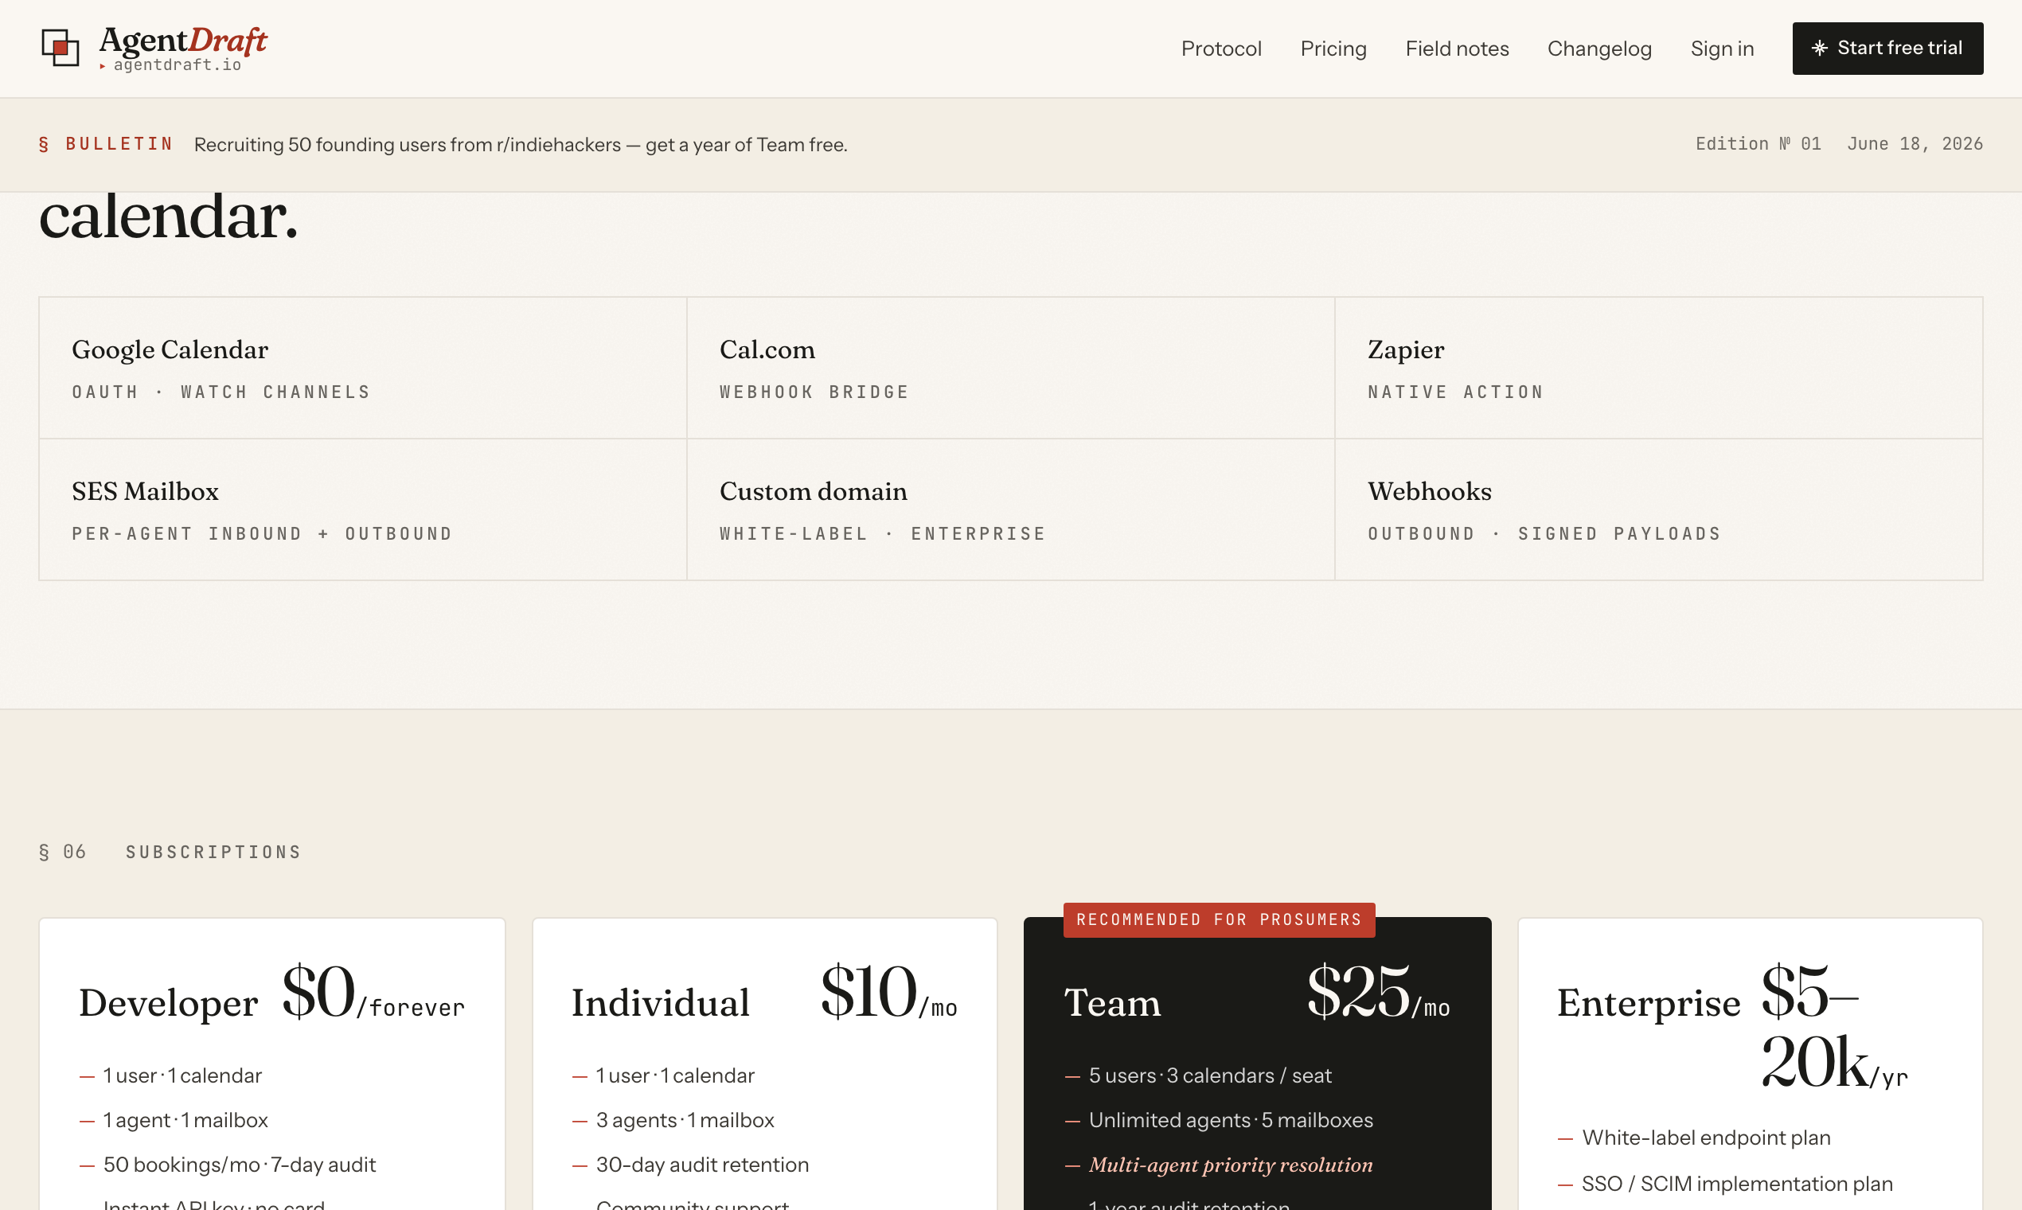Click the Team plan title
The image size is (2022, 1210).
click(x=1112, y=1002)
